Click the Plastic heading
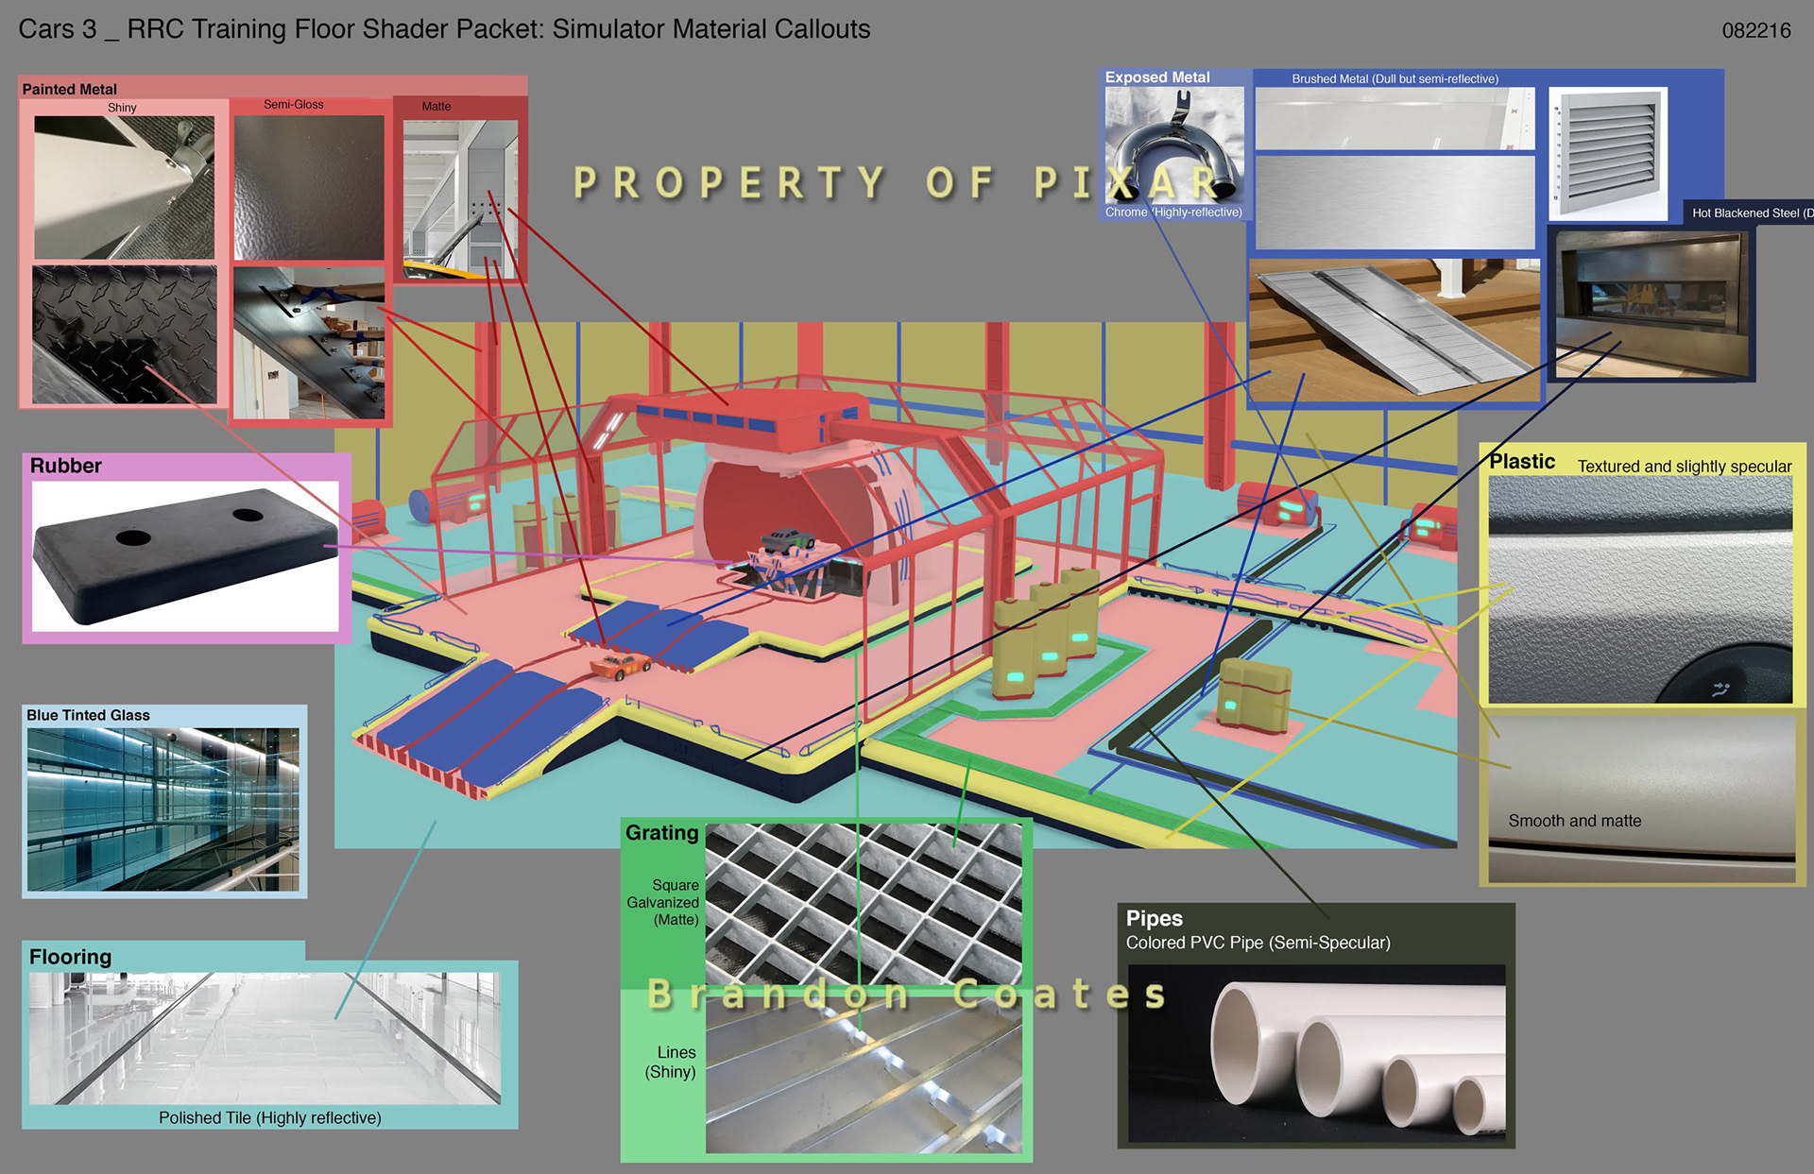1814x1174 pixels. point(1522,462)
